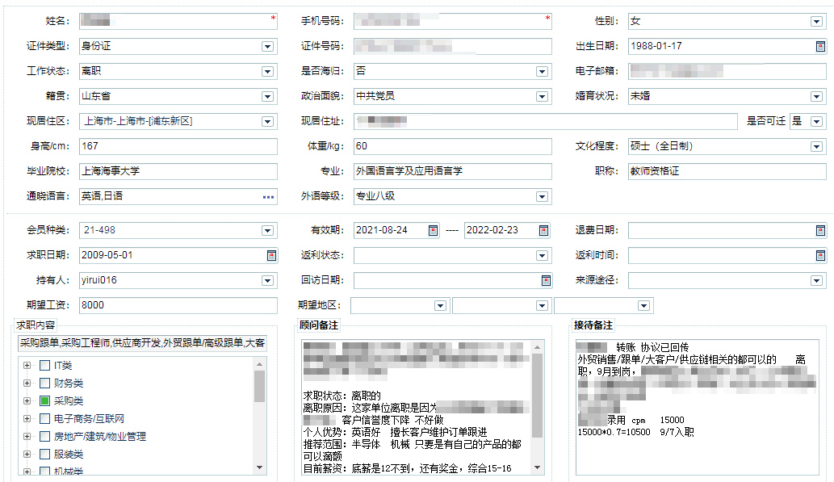Click the 姓名 input field
834x482 pixels.
tap(178, 21)
